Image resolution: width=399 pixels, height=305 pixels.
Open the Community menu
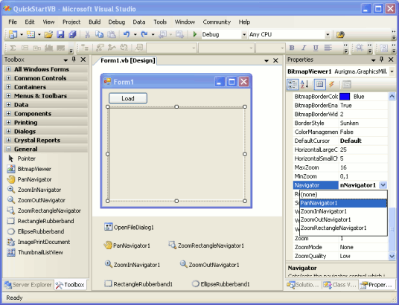(x=217, y=22)
